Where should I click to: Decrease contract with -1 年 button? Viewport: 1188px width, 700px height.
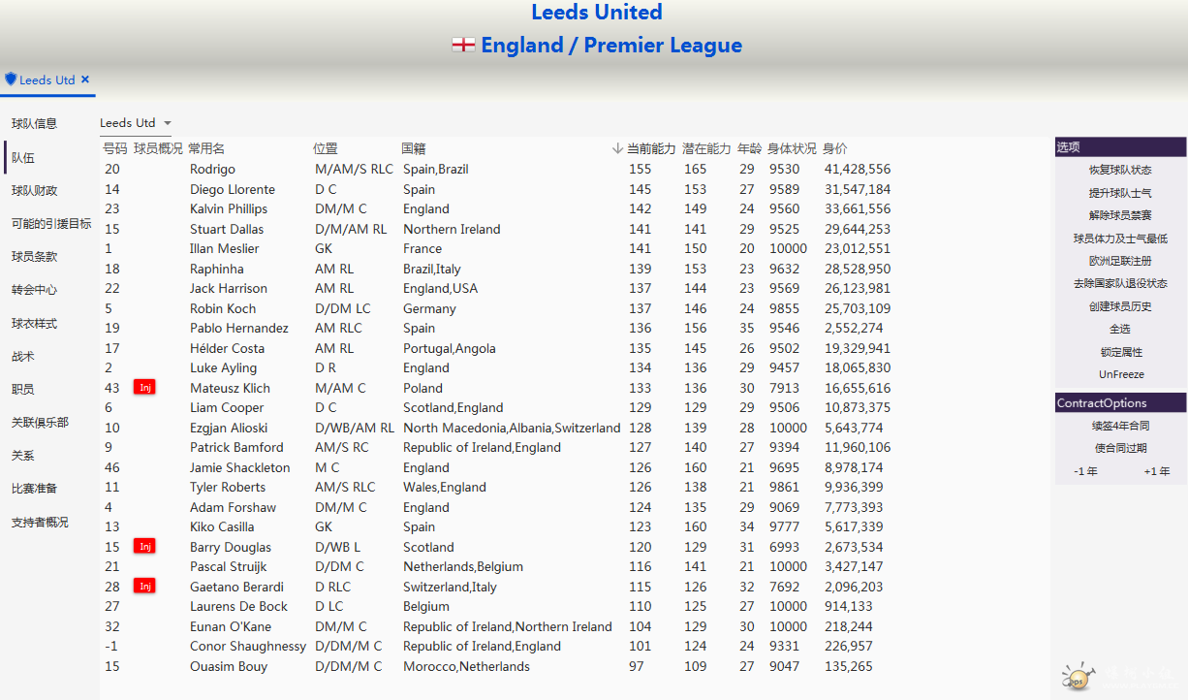[1085, 471]
